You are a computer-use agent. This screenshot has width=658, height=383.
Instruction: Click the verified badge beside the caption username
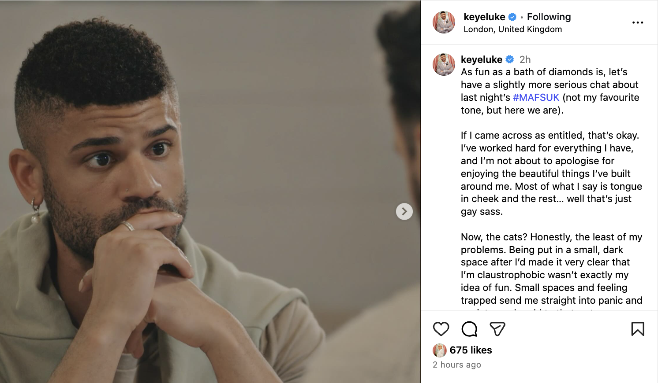(510, 59)
